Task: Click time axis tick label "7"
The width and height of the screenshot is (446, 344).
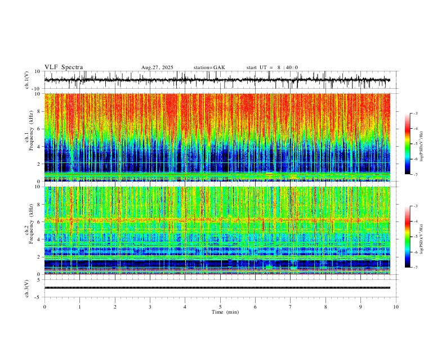Action: 291,307
